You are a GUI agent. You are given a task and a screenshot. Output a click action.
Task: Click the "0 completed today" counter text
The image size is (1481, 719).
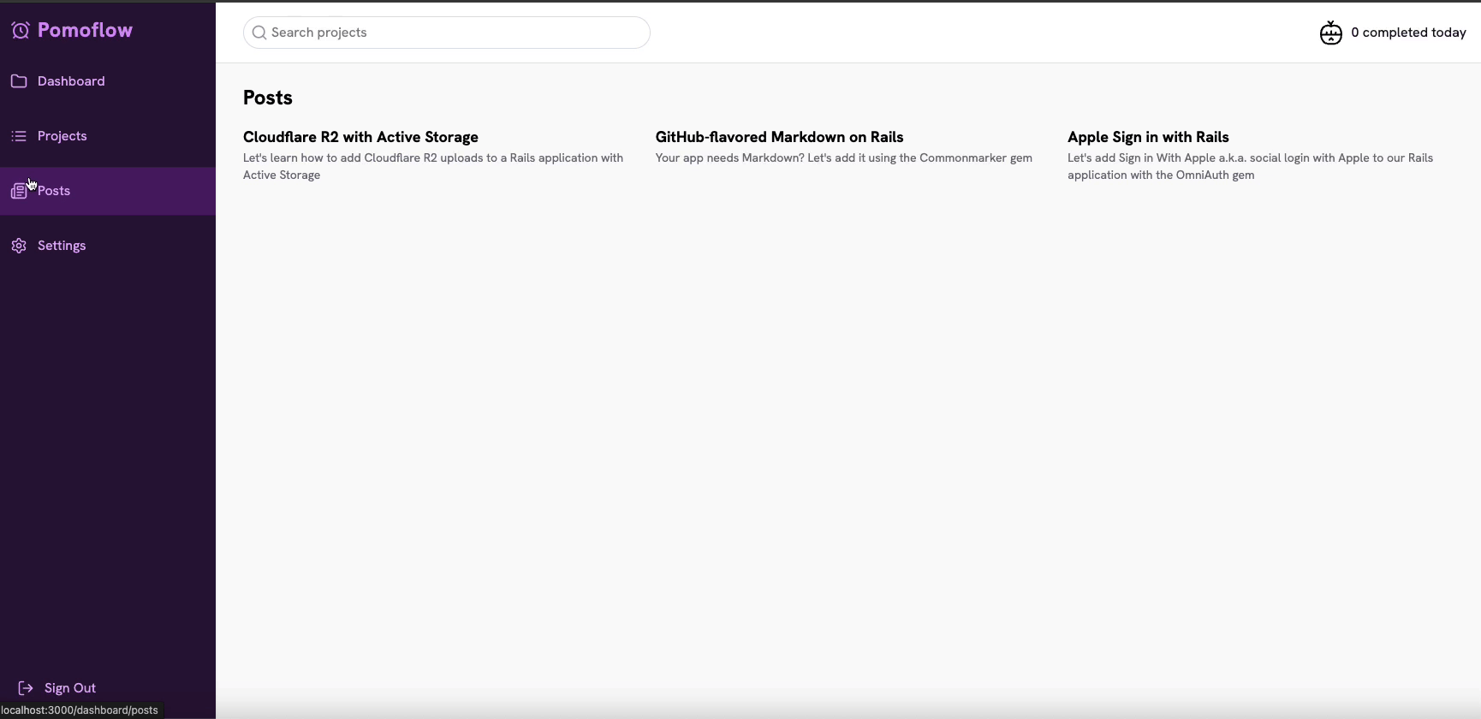pos(1408,33)
